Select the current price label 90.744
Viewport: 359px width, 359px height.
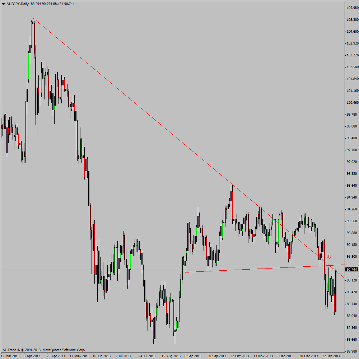click(352, 270)
